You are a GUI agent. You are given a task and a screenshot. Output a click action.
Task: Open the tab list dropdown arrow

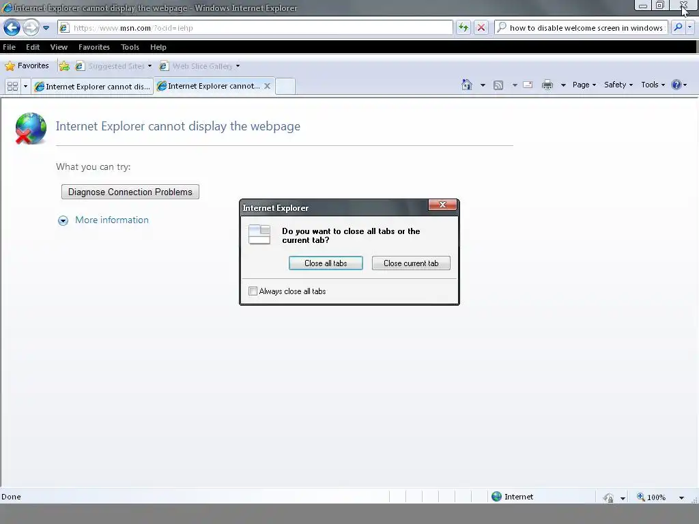point(25,86)
